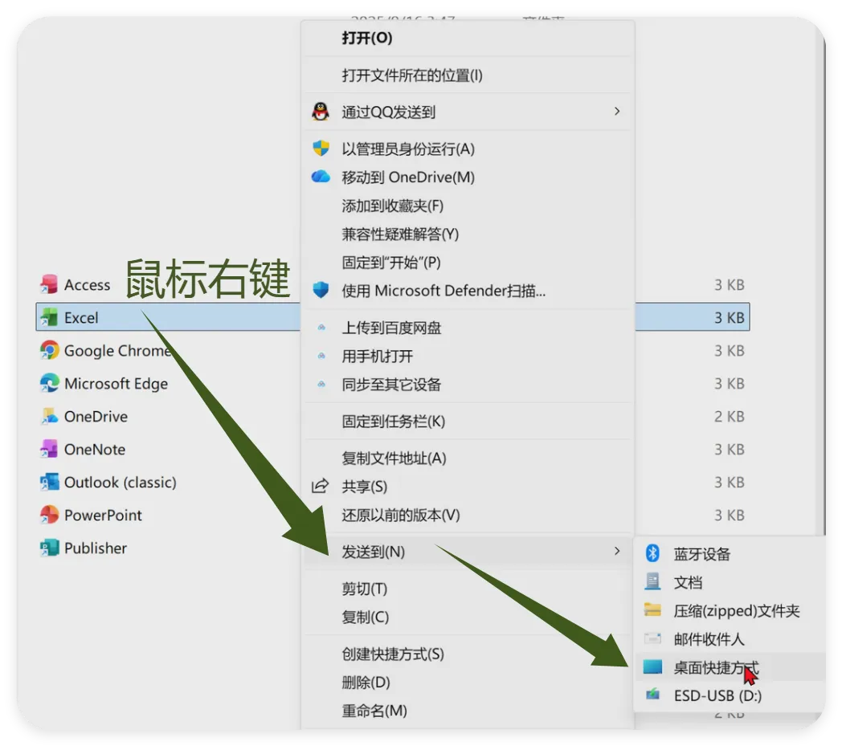This screenshot has width=842, height=746.
Task: Click the desktop shortcut icon
Action: click(x=652, y=667)
